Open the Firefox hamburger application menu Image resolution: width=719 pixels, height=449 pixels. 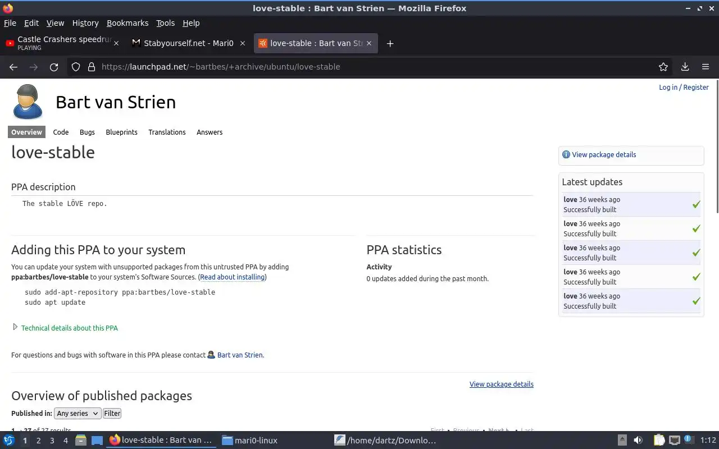[706, 67]
